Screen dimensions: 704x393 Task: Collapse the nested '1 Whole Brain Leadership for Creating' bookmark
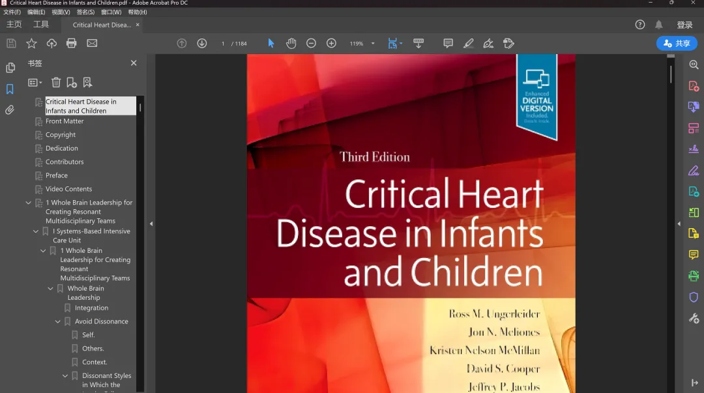coord(43,251)
